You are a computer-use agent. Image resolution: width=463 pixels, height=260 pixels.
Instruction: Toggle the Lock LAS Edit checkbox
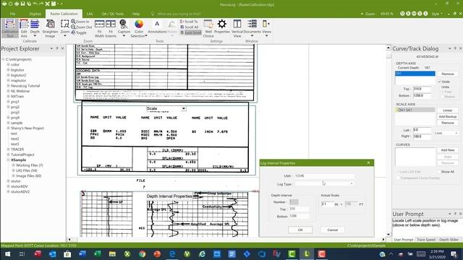click(398, 172)
